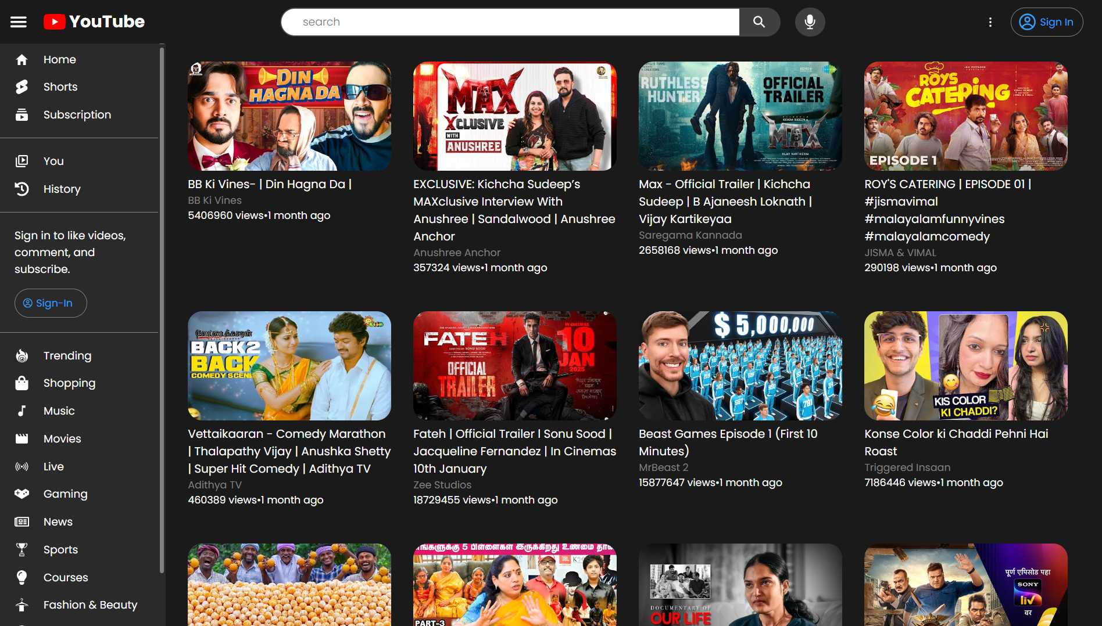Click the Sign In button in header
The width and height of the screenshot is (1102, 626).
(x=1046, y=22)
